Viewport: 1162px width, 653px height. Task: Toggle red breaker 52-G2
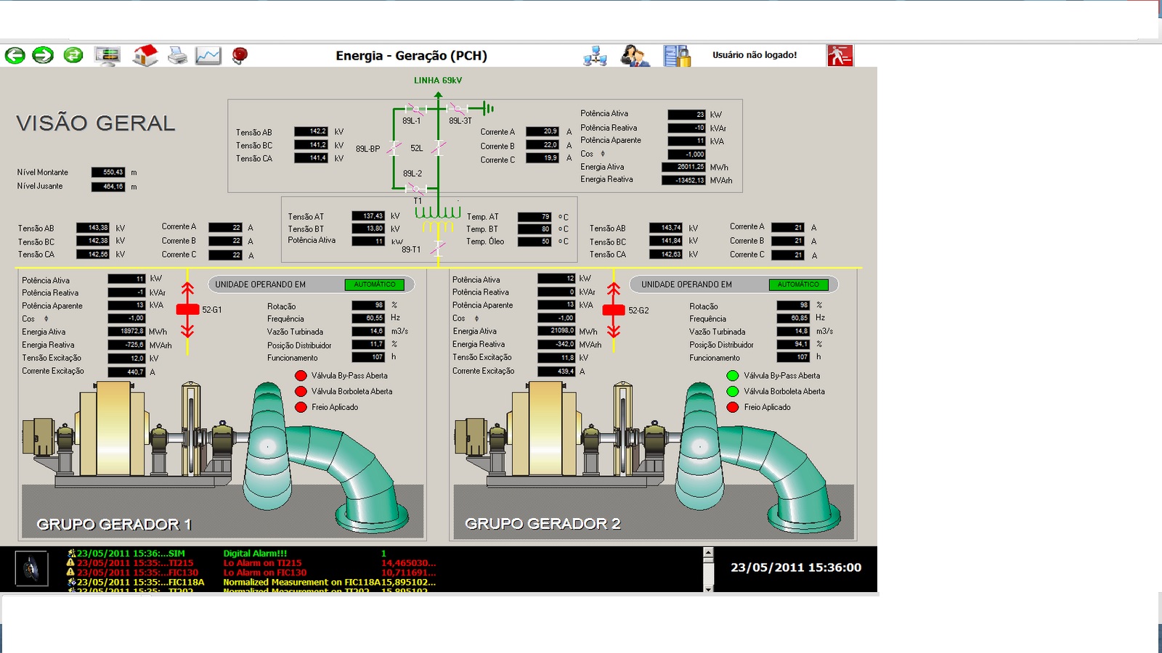(614, 310)
